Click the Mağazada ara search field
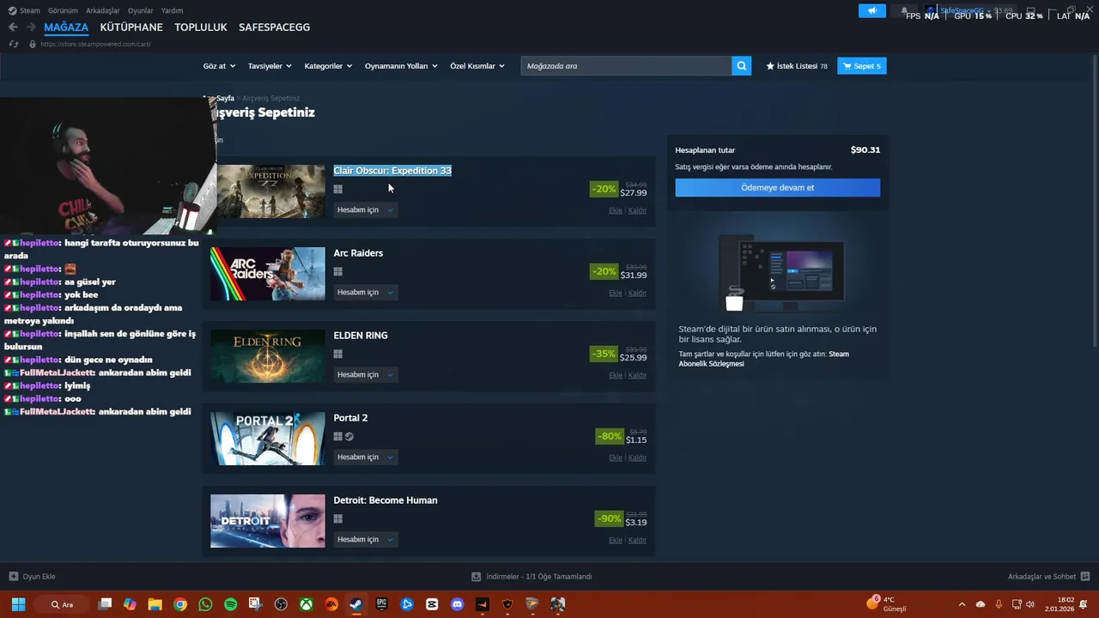This screenshot has height=618, width=1099. 626,66
